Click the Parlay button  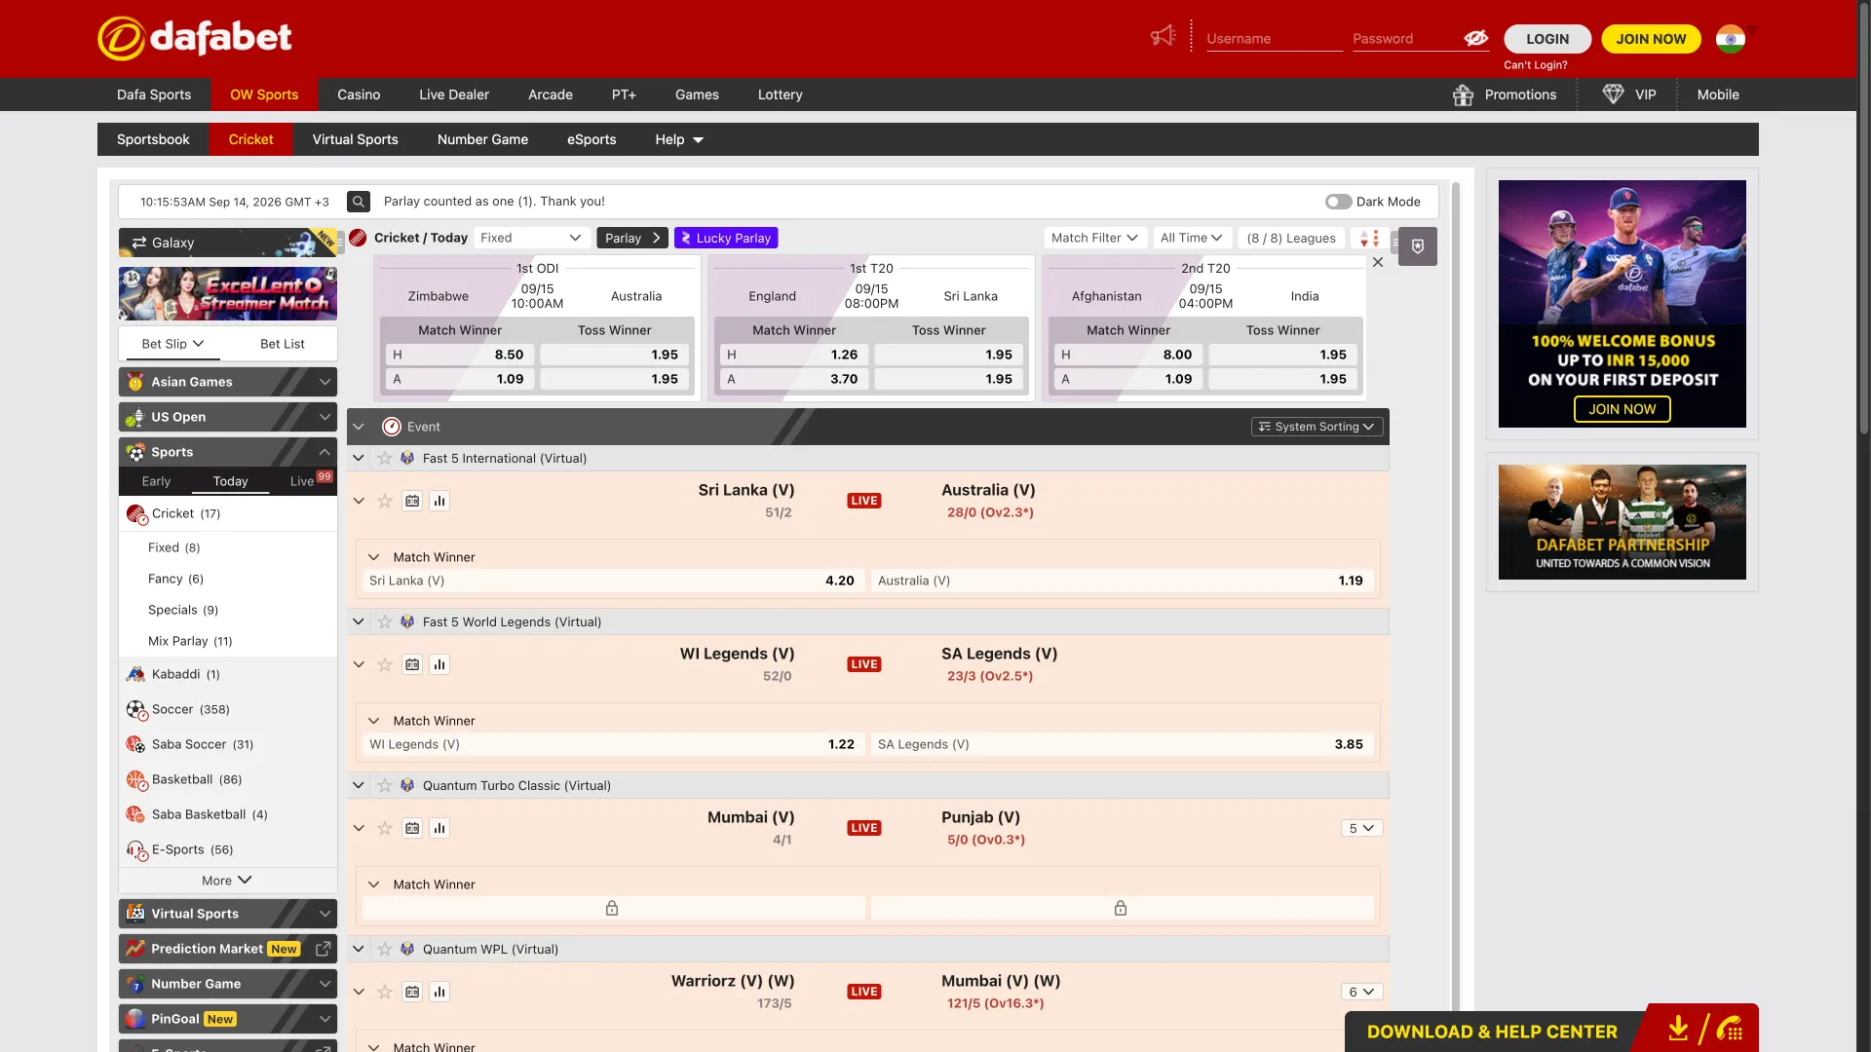[x=631, y=238]
